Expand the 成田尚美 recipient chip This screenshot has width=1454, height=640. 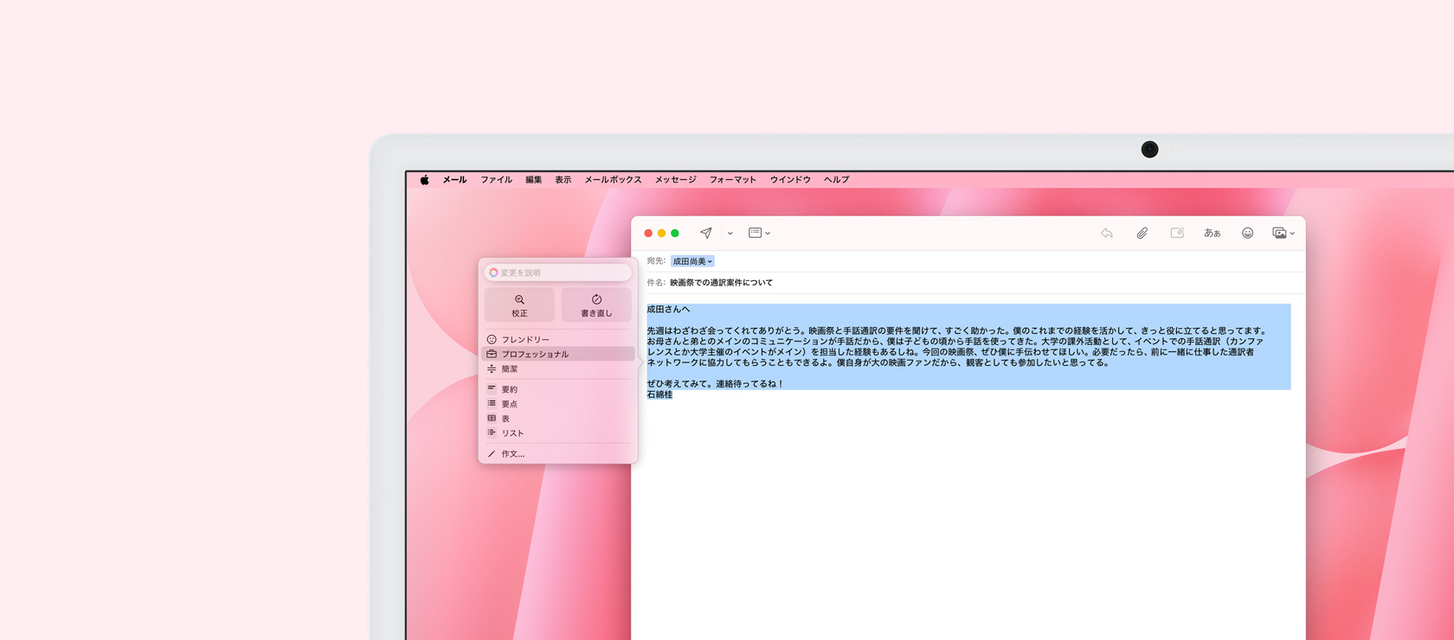692,261
